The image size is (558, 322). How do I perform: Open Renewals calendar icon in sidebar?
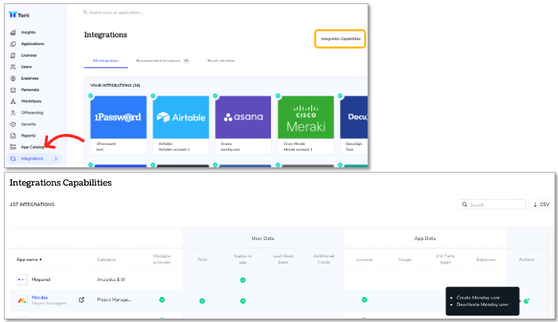[13, 90]
